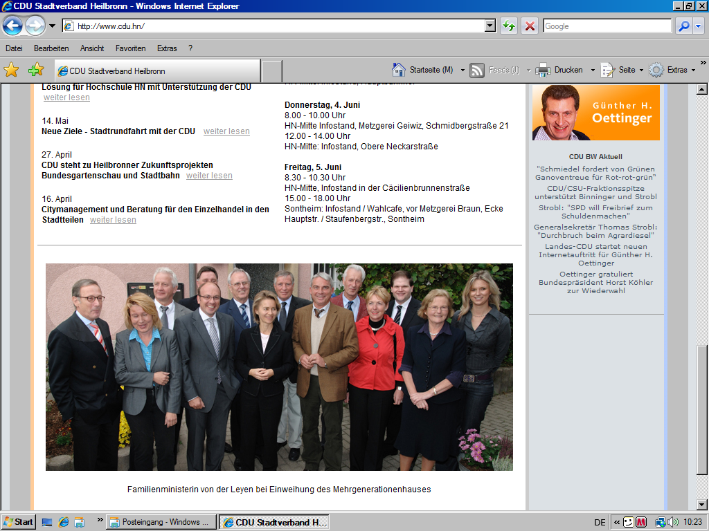The width and height of the screenshot is (709, 531).
Task: Click the volume speaker tray icon
Action: [673, 523]
